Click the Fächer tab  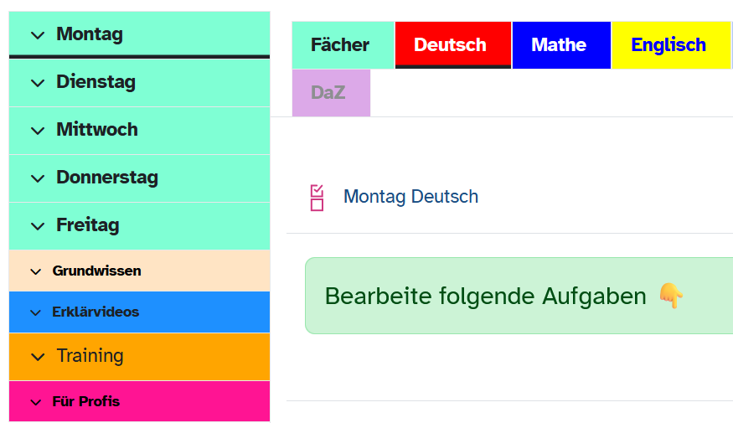340,45
